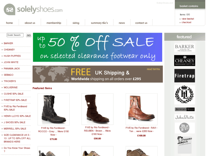Screen dimensions: 208x156
Task: Select the Firetrap featured logo
Action: [x=185, y=76]
